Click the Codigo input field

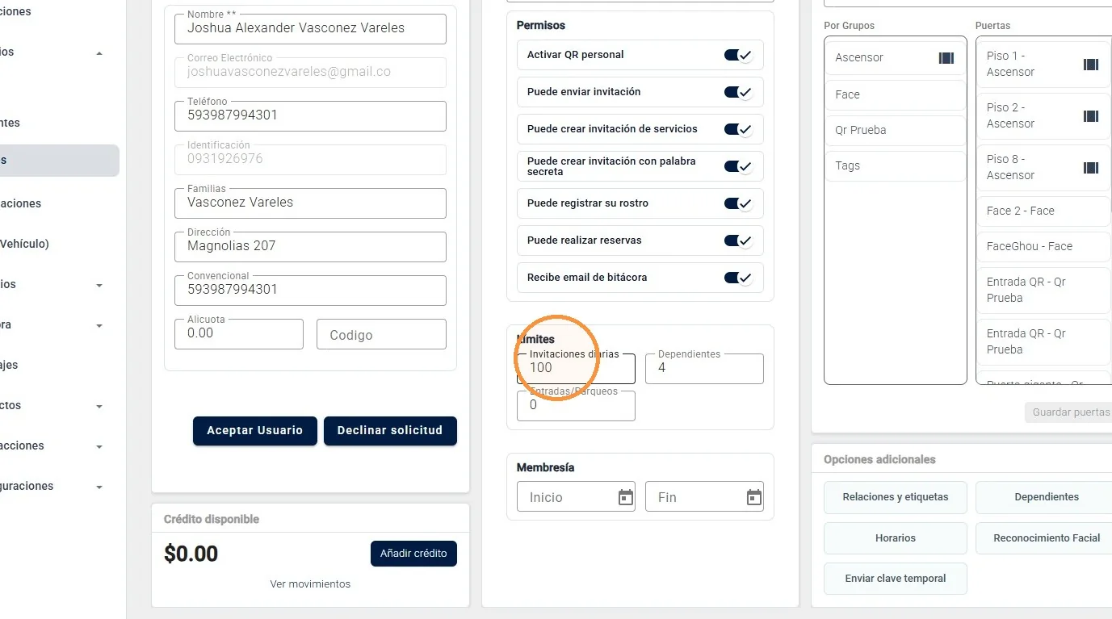(x=381, y=334)
